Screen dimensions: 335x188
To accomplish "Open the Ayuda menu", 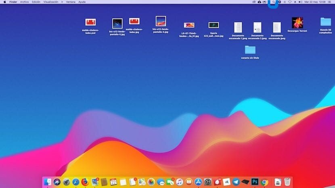I will pyautogui.click(x=82, y=2).
